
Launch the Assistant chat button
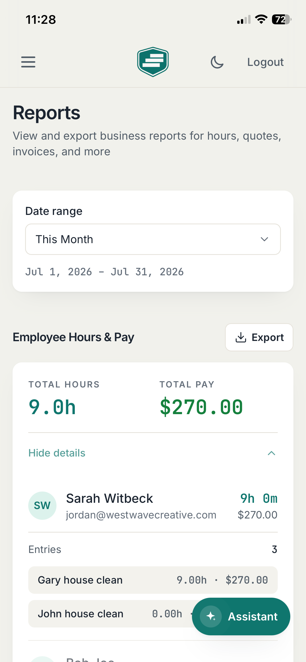point(241,617)
